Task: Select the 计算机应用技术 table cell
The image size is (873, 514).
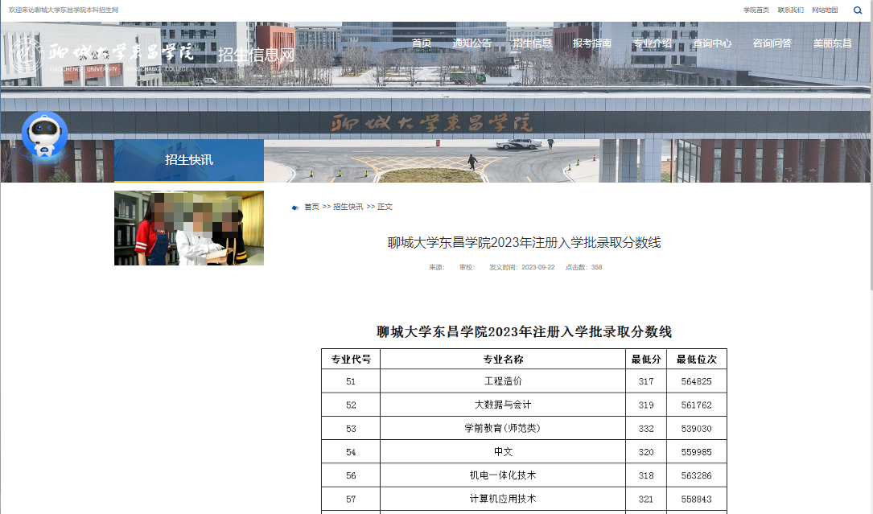Action: (x=503, y=499)
